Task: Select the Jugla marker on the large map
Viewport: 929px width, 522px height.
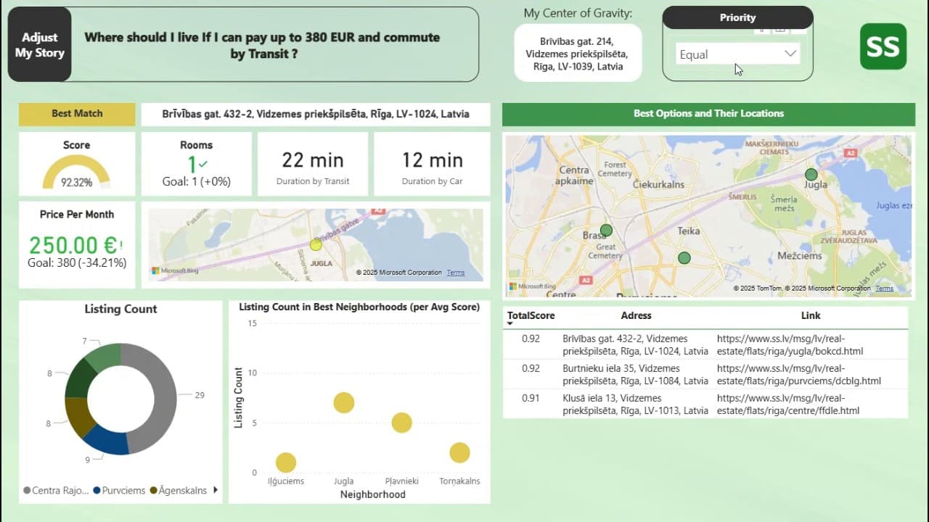Action: click(x=811, y=174)
